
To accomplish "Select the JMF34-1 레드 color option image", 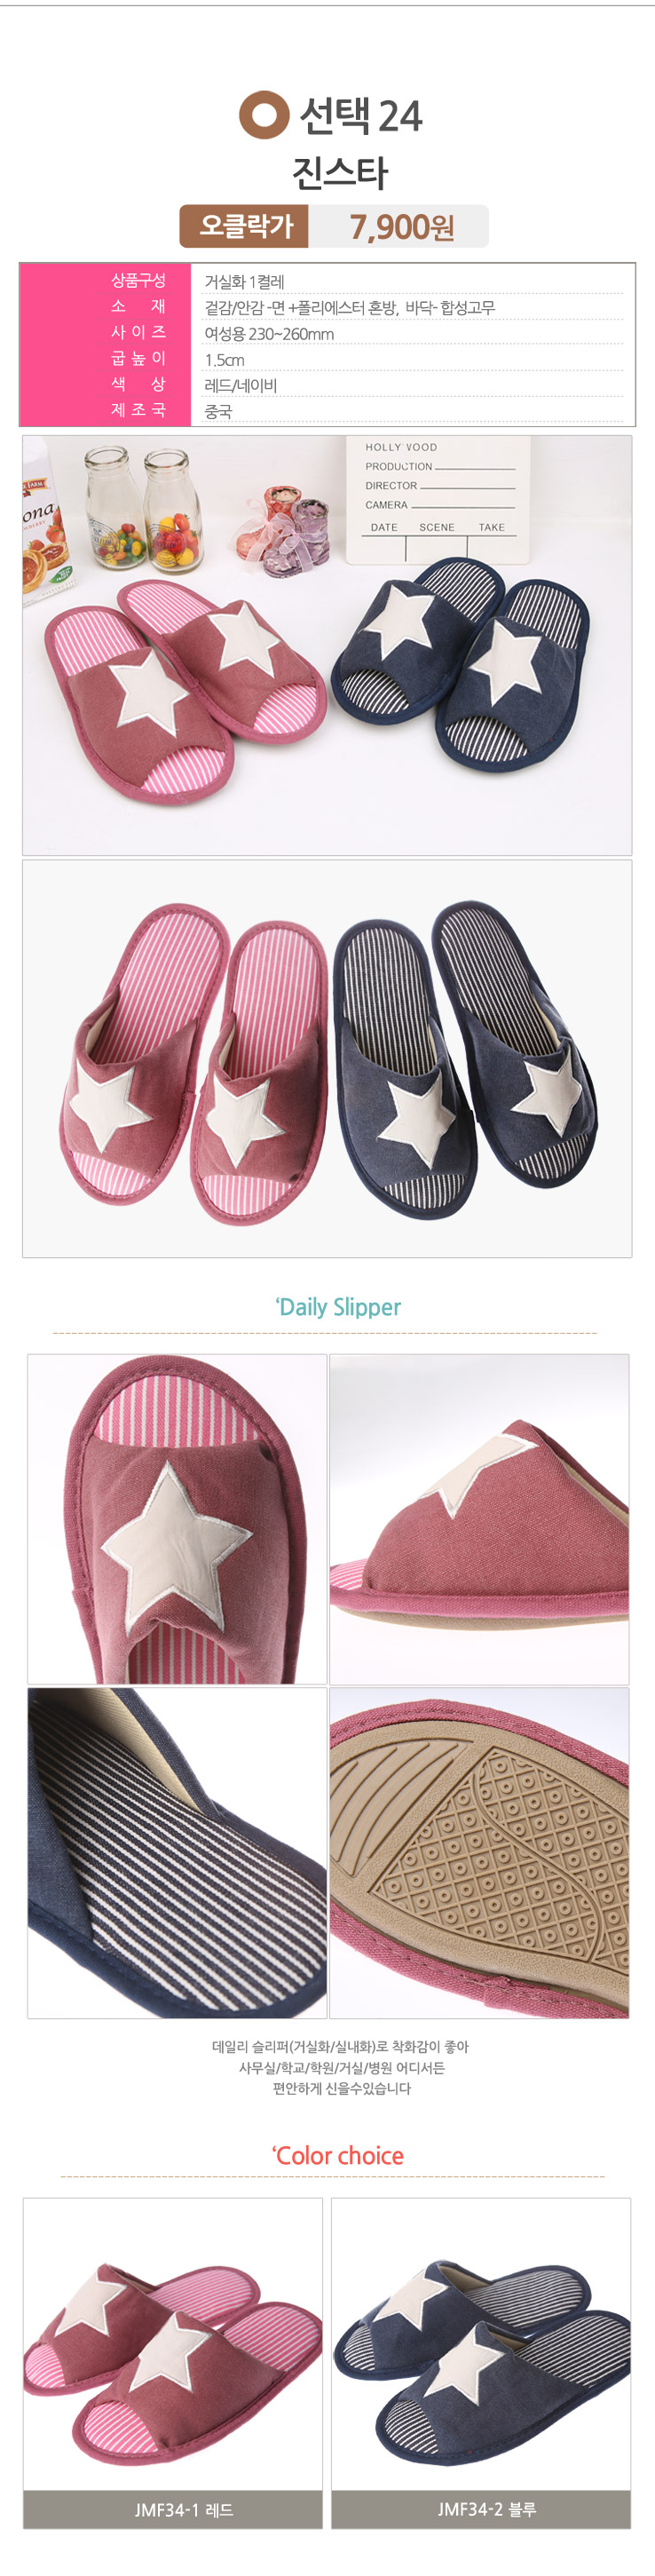I will click(x=173, y=2344).
